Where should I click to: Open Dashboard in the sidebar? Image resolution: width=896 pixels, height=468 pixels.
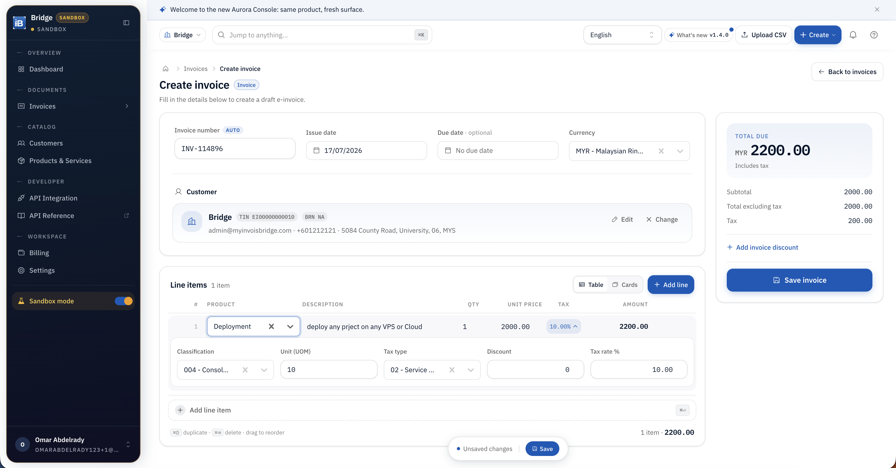click(73, 69)
